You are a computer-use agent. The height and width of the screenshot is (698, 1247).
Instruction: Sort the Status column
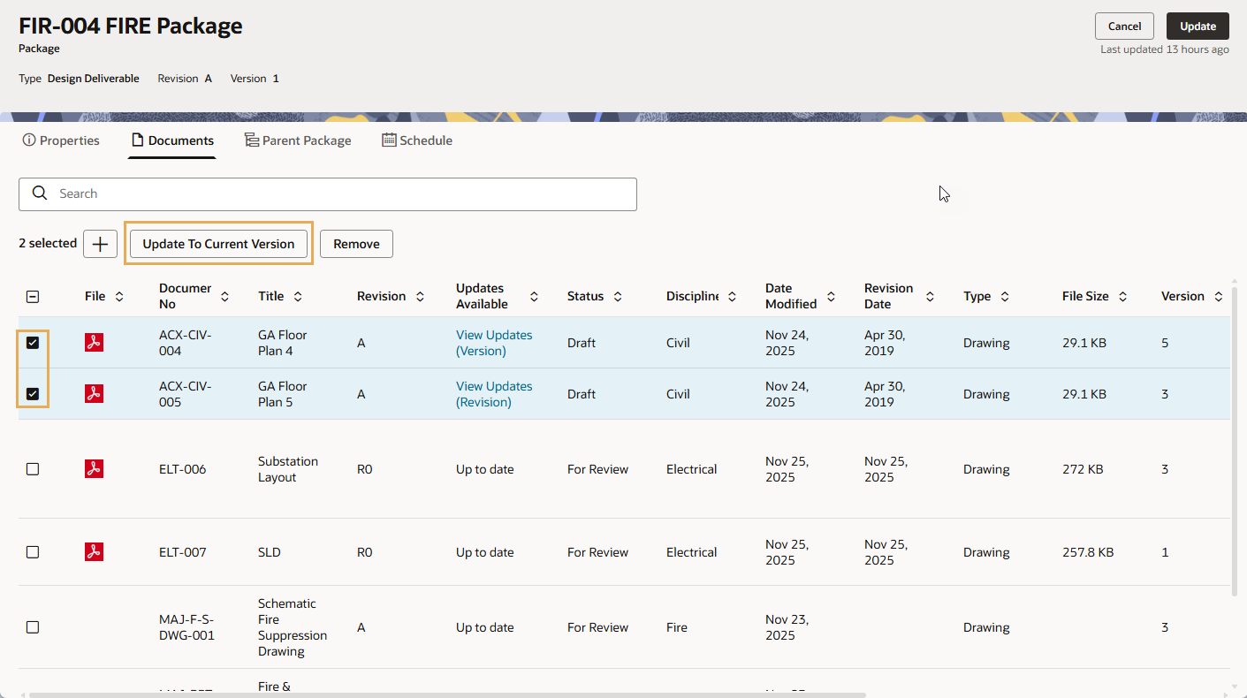pyautogui.click(x=618, y=297)
